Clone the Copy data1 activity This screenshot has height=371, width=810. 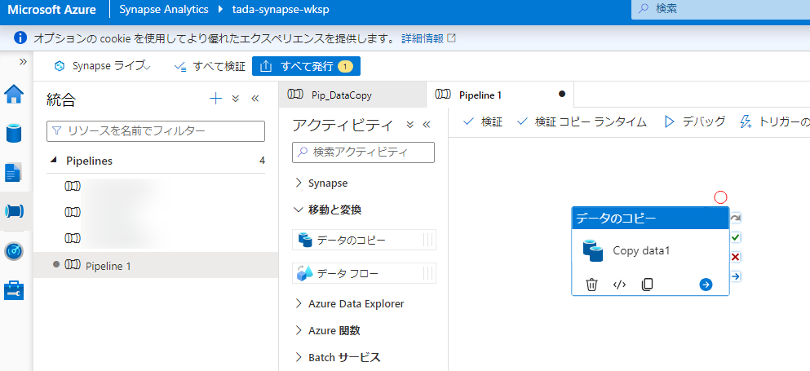648,285
